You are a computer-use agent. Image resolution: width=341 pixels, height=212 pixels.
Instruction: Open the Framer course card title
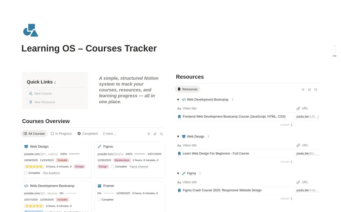tap(108, 186)
